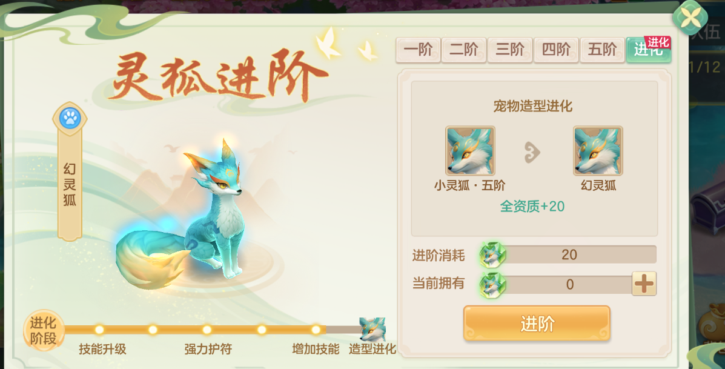Select the 三阶 tab
Viewport: 725px width, 369px height.
click(510, 50)
